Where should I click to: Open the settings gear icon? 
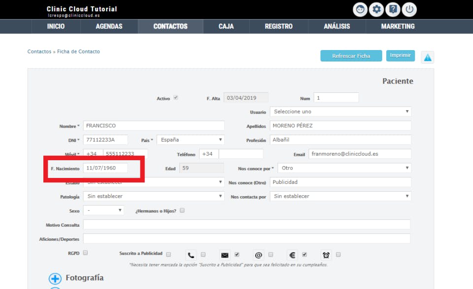tap(376, 9)
